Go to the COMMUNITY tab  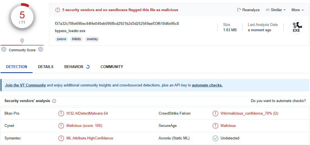[112, 67]
